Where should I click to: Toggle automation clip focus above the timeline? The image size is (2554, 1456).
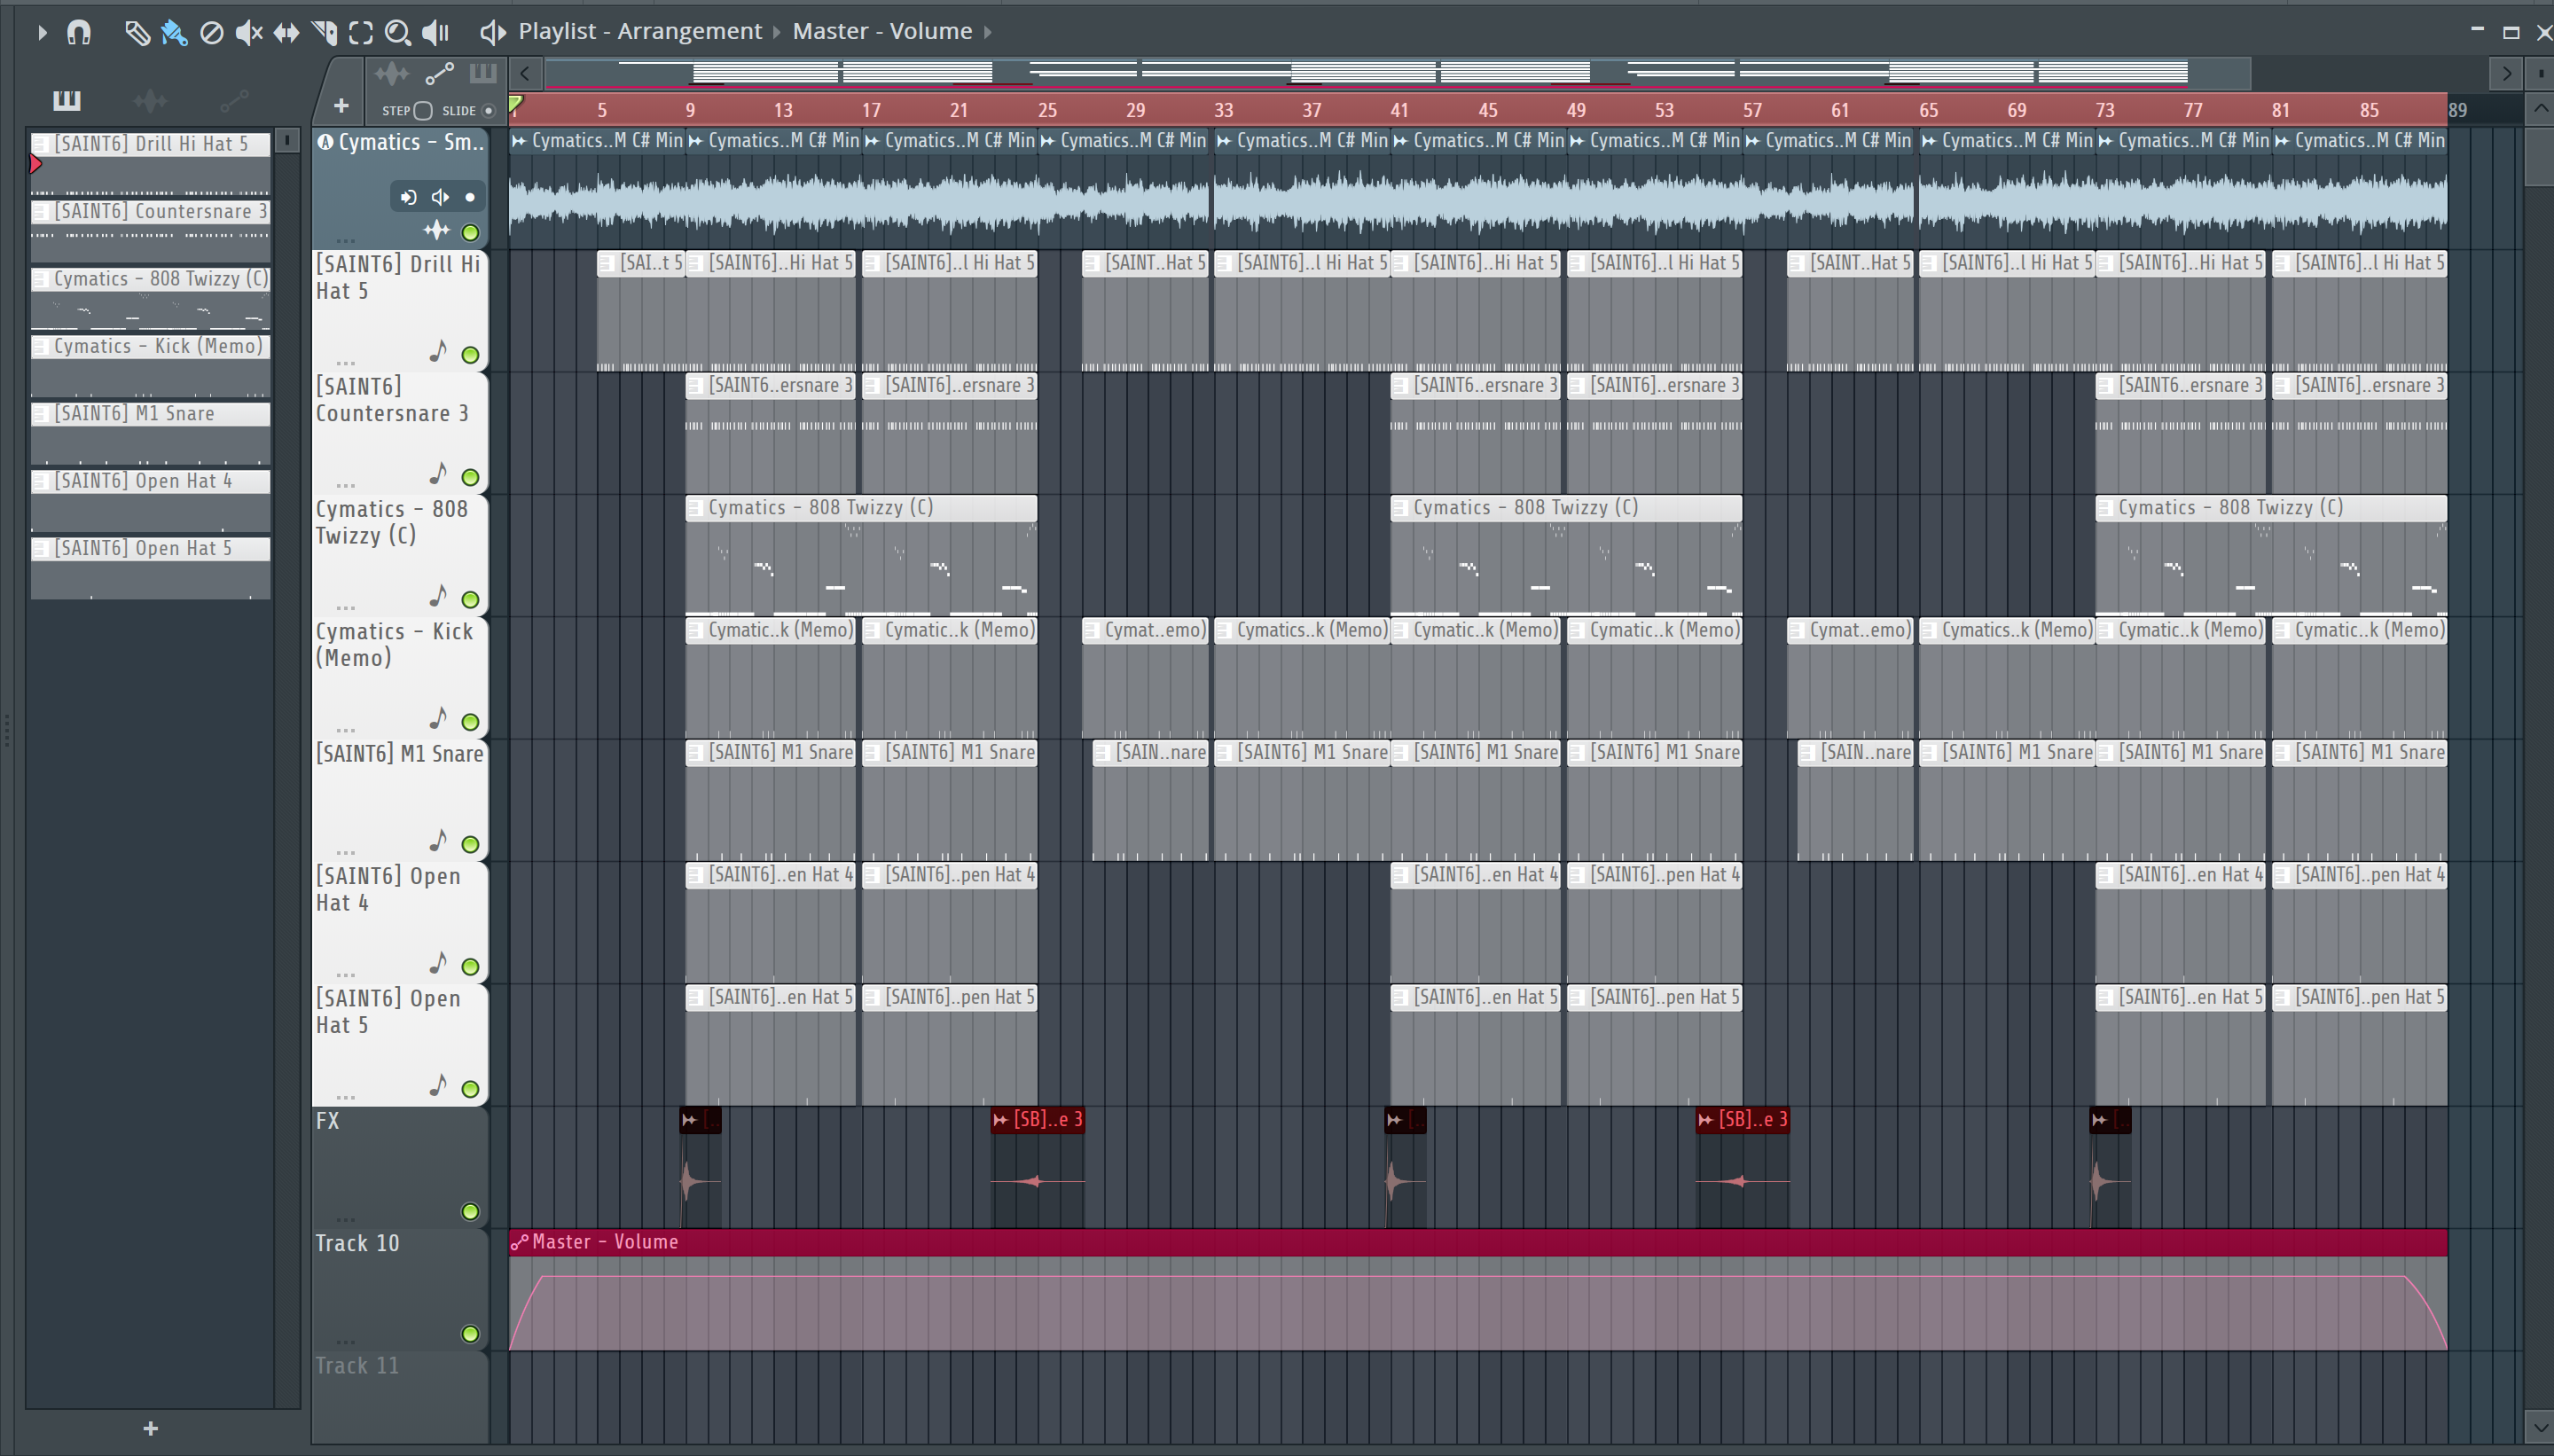pos(439,74)
